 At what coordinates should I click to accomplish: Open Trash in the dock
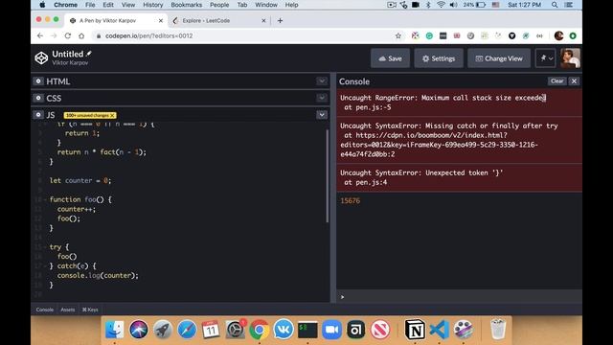tap(498, 330)
